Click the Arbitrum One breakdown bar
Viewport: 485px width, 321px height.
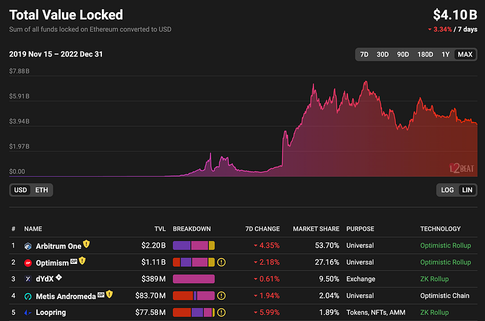coord(193,246)
